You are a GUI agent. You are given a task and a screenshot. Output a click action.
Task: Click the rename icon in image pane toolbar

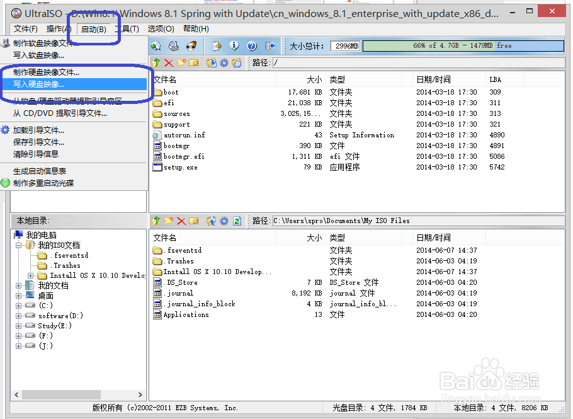click(194, 63)
